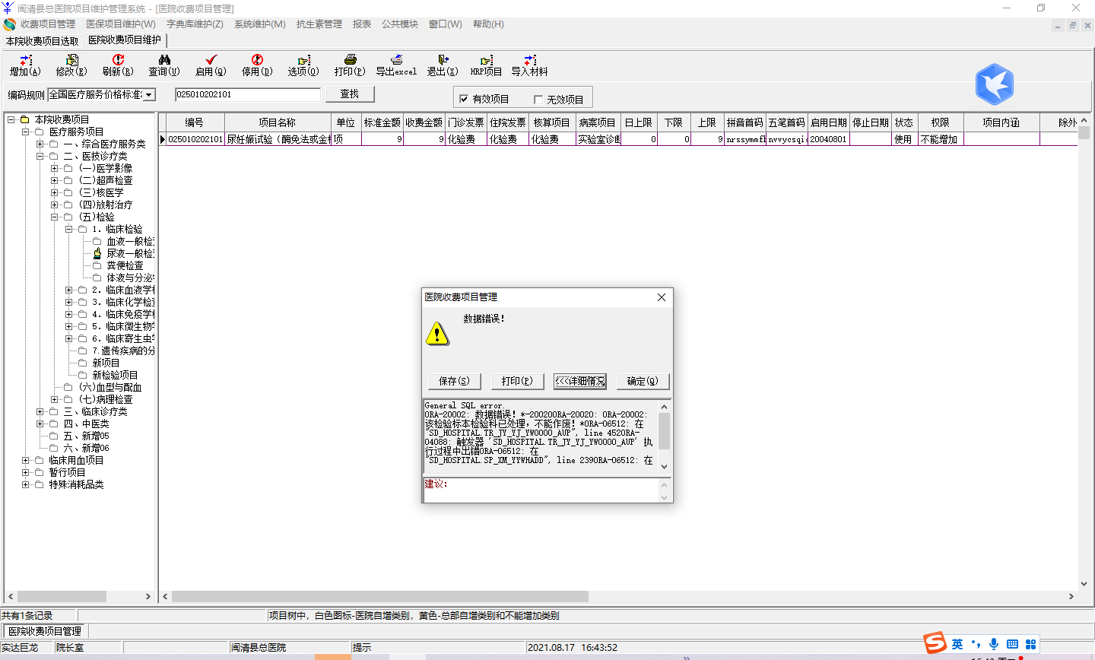
Task: Click the 不能增加 cell in the grid row
Action: 941,139
